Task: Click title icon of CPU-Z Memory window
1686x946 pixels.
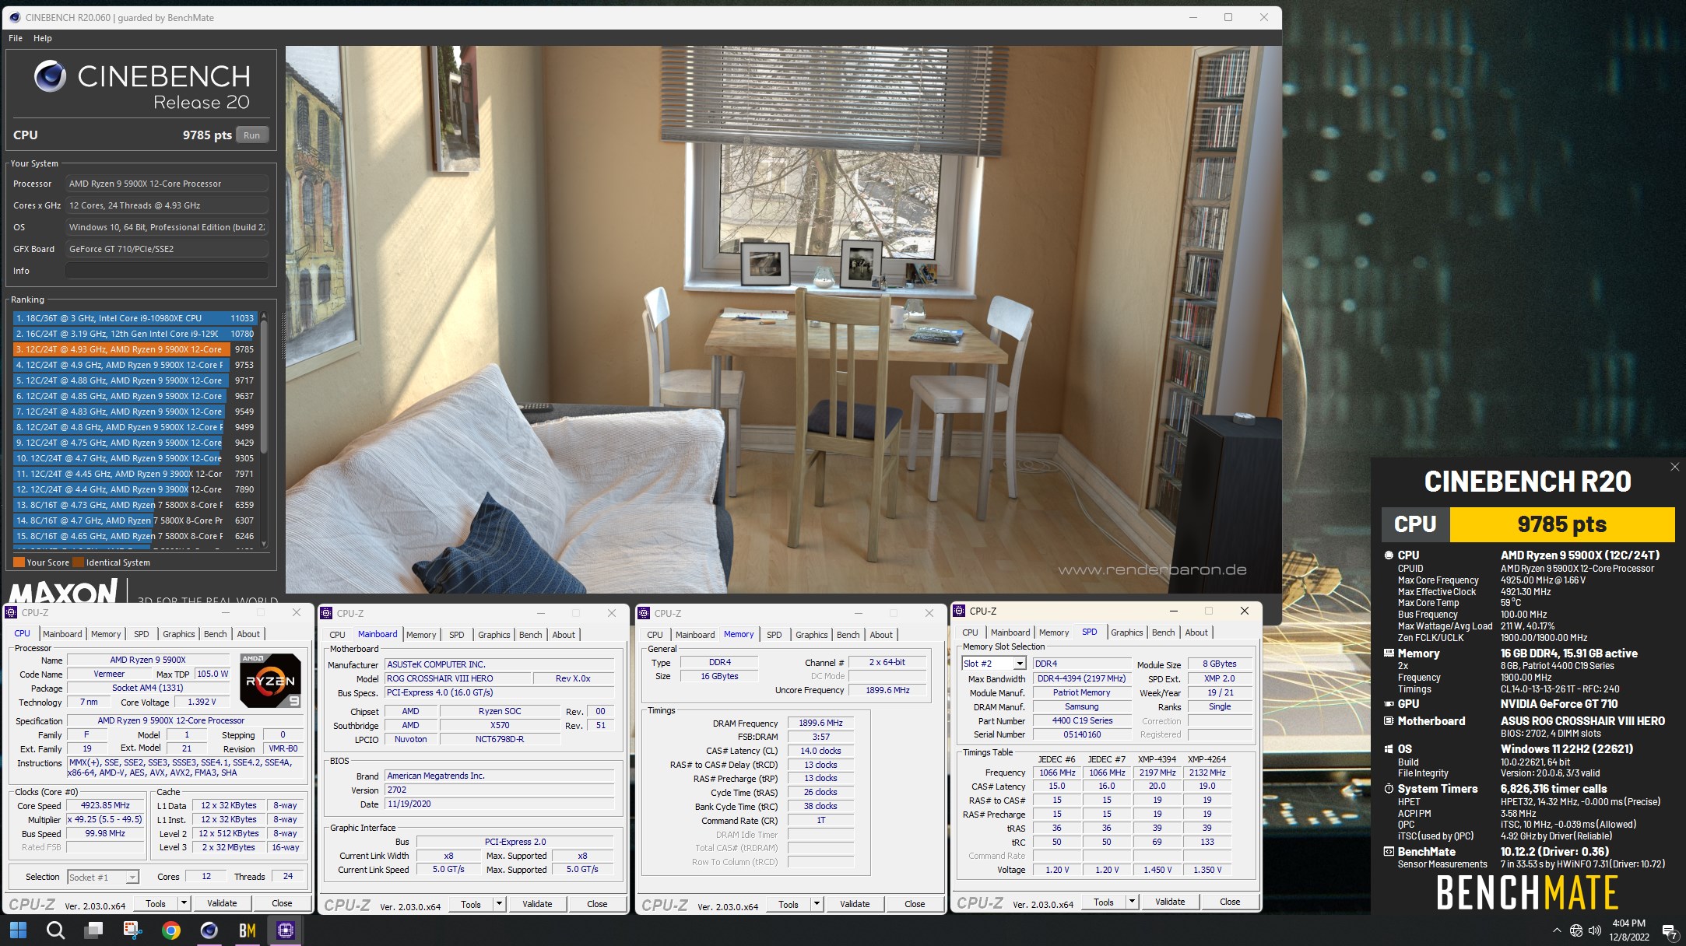Action: (x=645, y=613)
